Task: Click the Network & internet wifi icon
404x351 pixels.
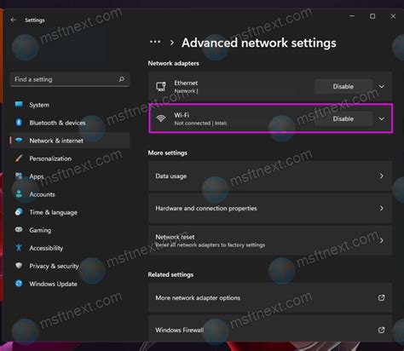Action: tap(19, 141)
